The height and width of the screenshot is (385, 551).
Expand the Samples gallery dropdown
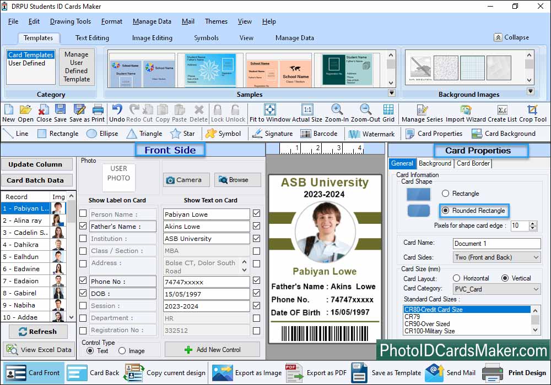tap(391, 93)
